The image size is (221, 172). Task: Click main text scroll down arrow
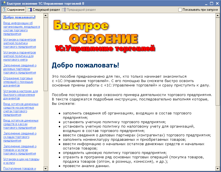(217, 168)
